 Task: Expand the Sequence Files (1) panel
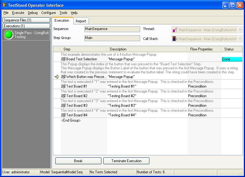point(26,20)
